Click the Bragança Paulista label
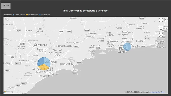The image size is (171, 96). pos(42,50)
